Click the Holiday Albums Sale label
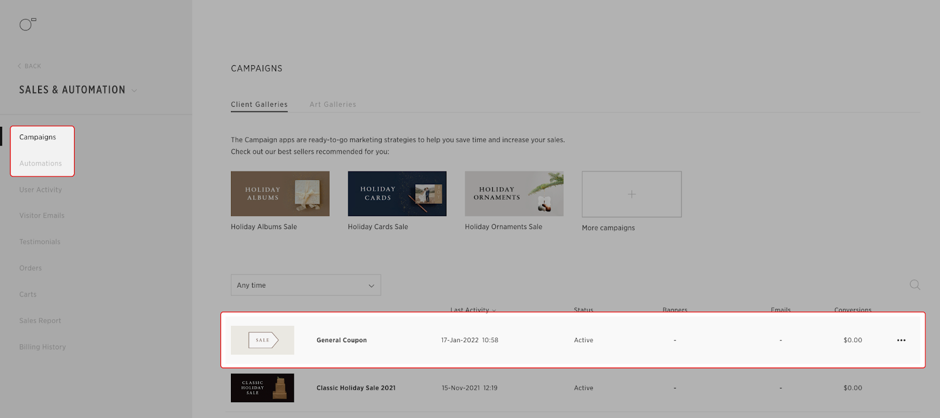 264,227
